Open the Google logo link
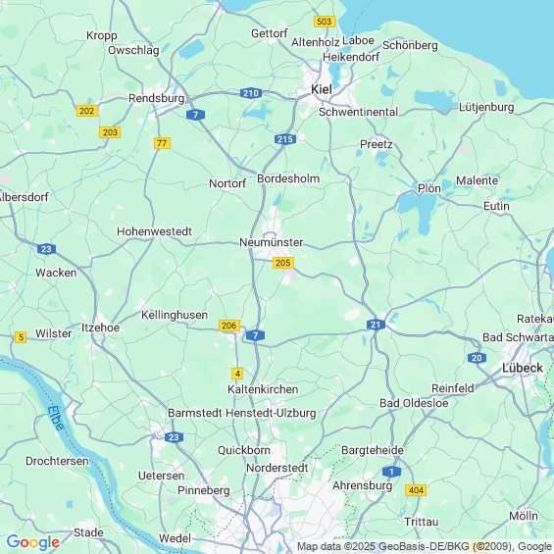The width and height of the screenshot is (554, 554). (x=33, y=542)
